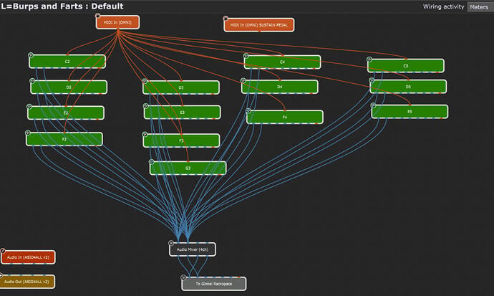Screen dimensions: 494x296
Task: Toggle Wiring activity display
Action: pos(444,6)
